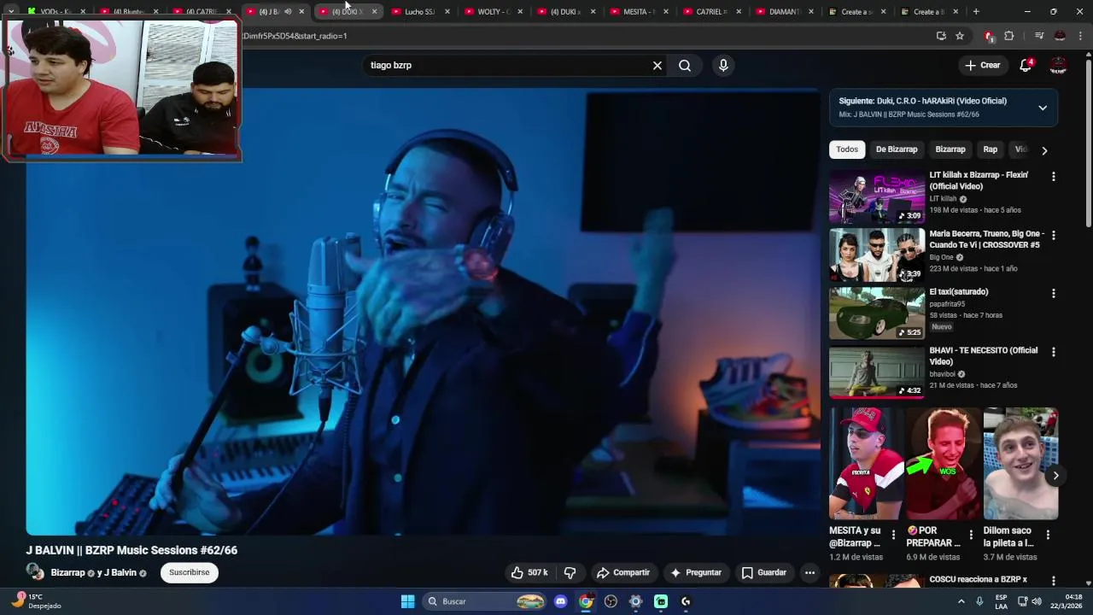Show next shorts with the arrow
1093x615 pixels.
pyautogui.click(x=1056, y=476)
